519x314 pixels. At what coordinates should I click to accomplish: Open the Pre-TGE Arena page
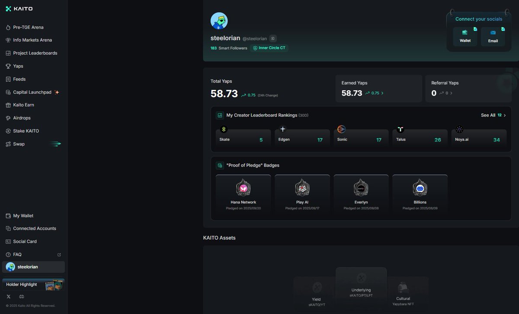click(28, 27)
